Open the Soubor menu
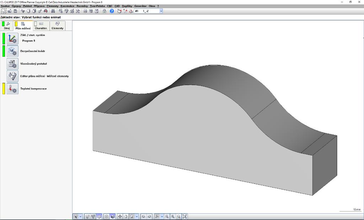This screenshot has height=220, width=364. [5, 6]
